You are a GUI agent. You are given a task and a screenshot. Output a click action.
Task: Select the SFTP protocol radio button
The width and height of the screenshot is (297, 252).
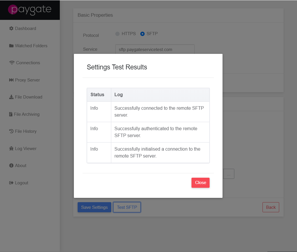142,34
